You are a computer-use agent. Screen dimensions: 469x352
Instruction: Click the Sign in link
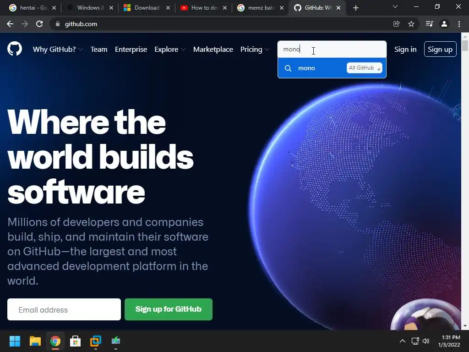[x=405, y=49]
